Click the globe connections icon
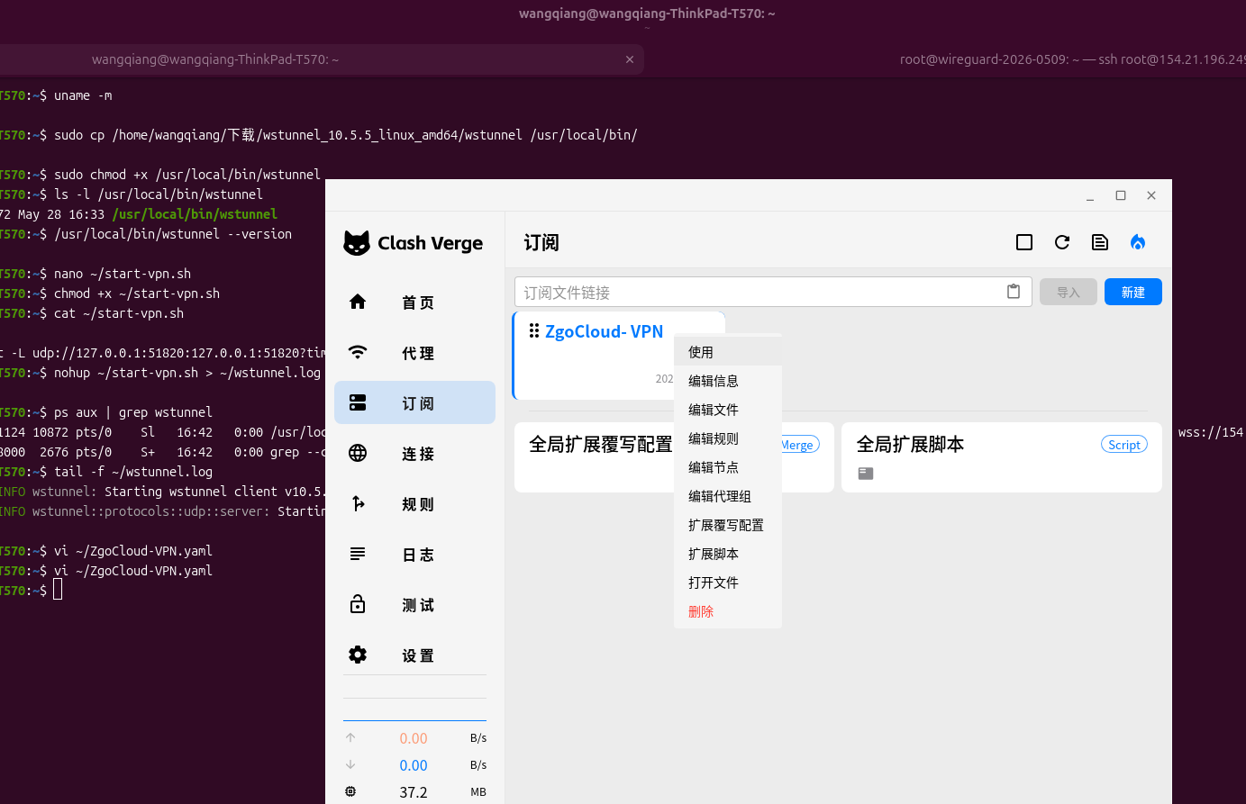 (358, 453)
